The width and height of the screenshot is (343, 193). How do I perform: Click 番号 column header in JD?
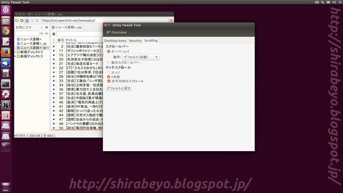pos(61,40)
